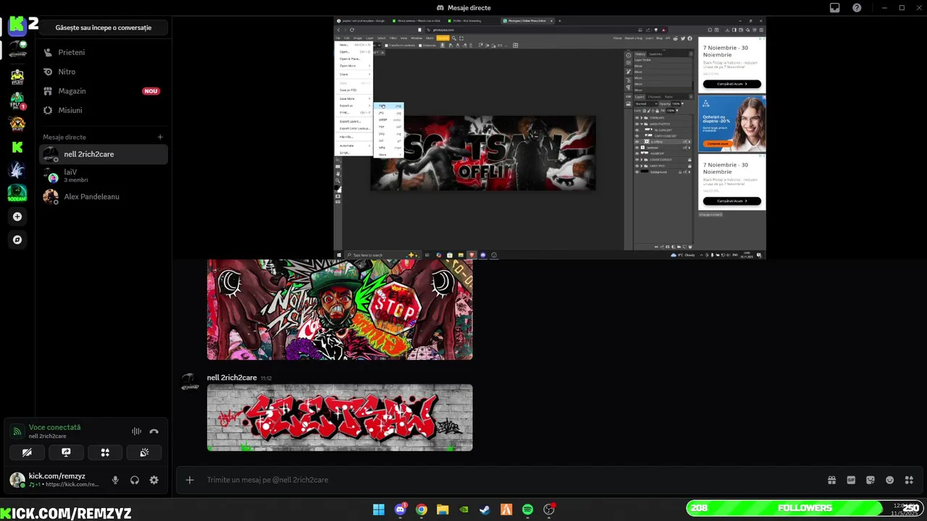927x521 pixels.
Task: Toggle noise suppression in voice panel
Action: point(136,431)
